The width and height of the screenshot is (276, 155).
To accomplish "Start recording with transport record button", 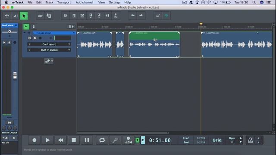I will click(x=34, y=140).
